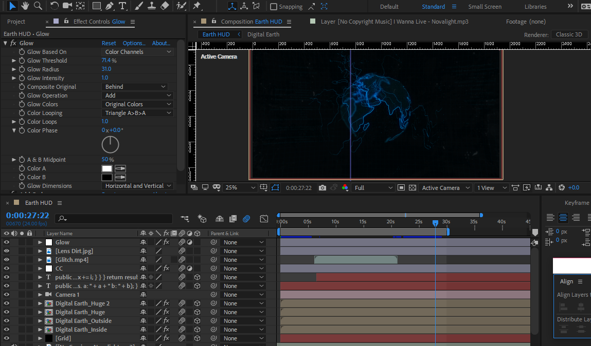
Task: Toggle visibility of Camera 1 layer
Action: click(7, 295)
